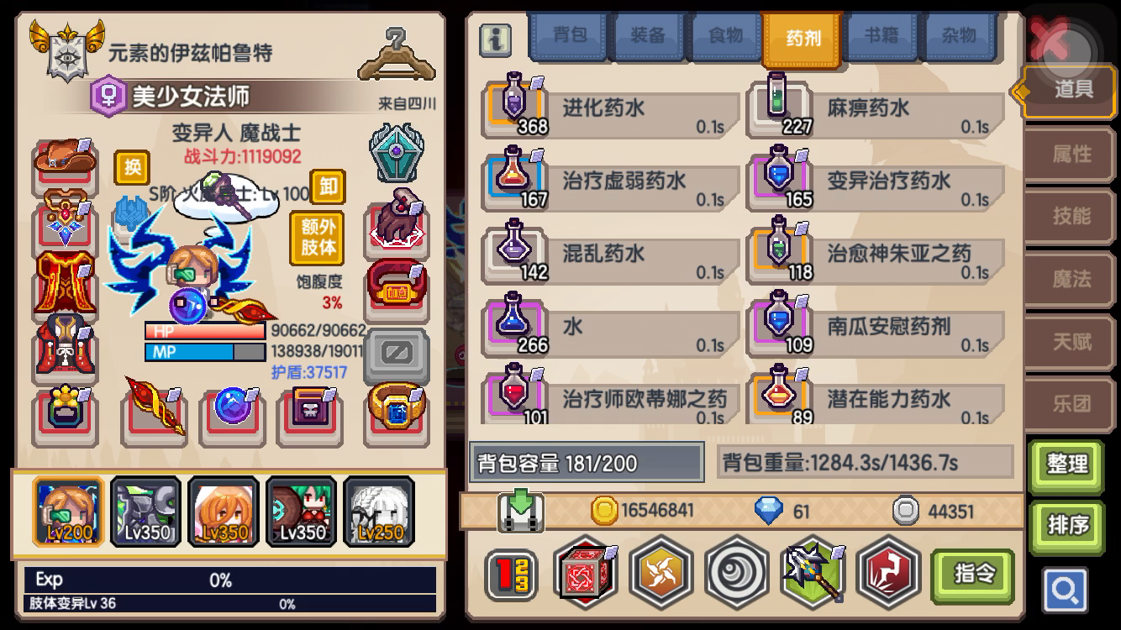Click the 整理 organize button
This screenshot has height=630, width=1121.
tap(1067, 465)
